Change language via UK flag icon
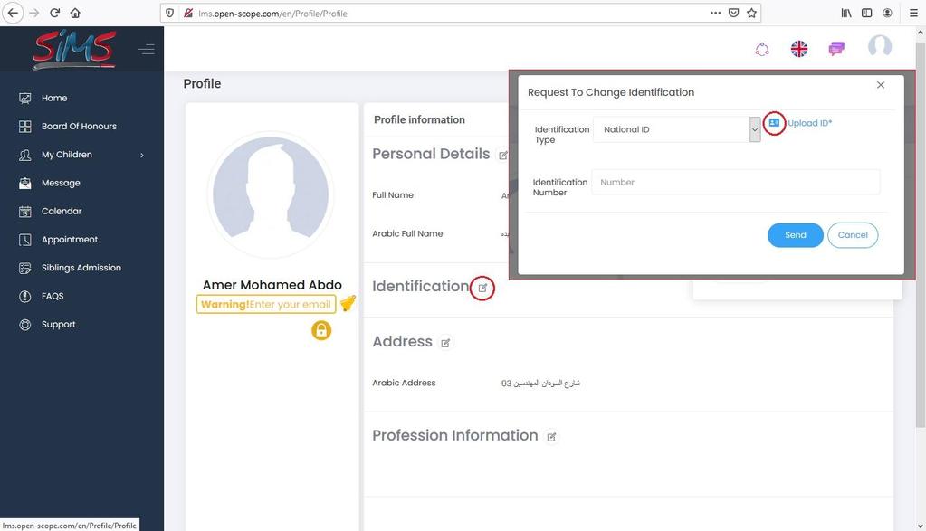This screenshot has height=531, width=926. (x=799, y=49)
